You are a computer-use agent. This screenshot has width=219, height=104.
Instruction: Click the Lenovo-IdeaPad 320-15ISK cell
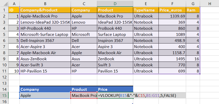click(x=45, y=22)
